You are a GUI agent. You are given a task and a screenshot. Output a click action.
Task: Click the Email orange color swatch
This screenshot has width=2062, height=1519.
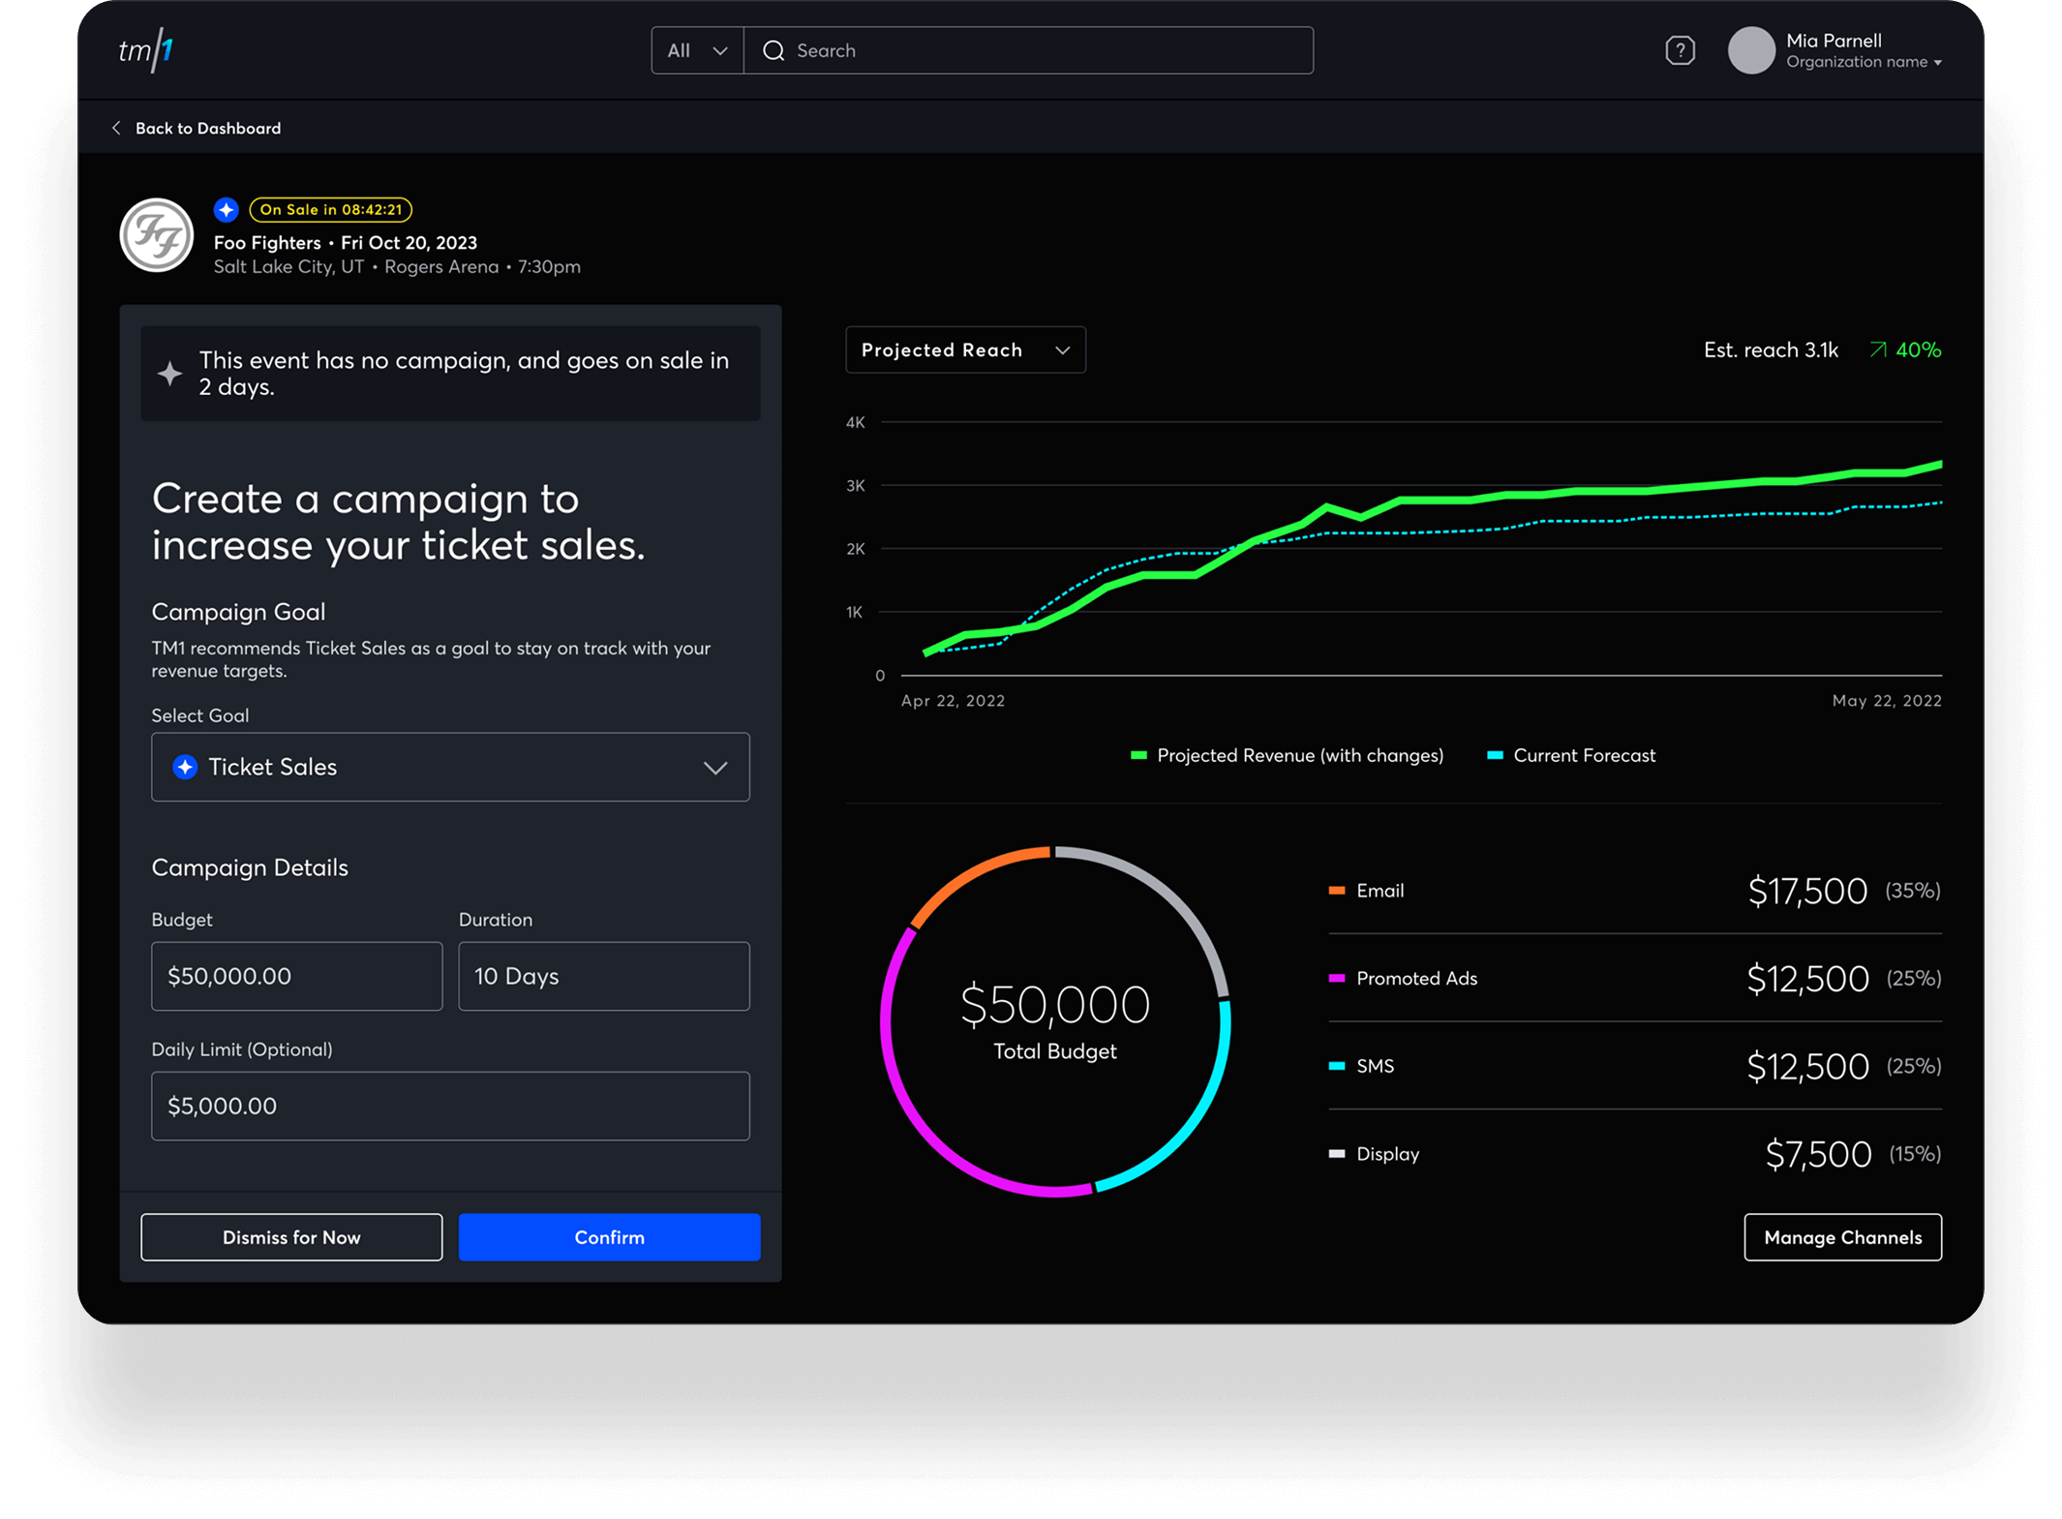[x=1337, y=891]
